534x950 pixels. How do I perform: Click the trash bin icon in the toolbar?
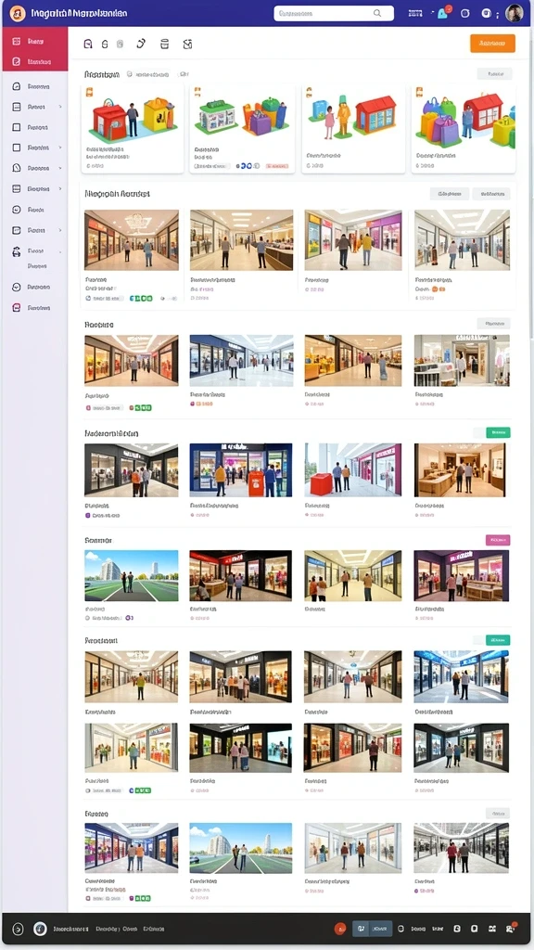point(164,44)
